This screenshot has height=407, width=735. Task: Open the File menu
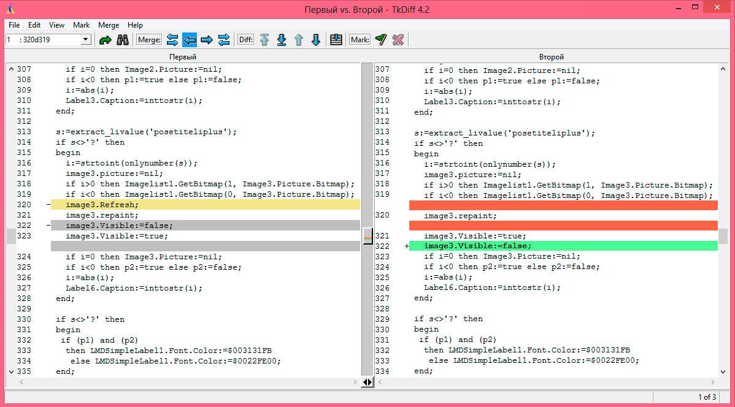pos(13,25)
